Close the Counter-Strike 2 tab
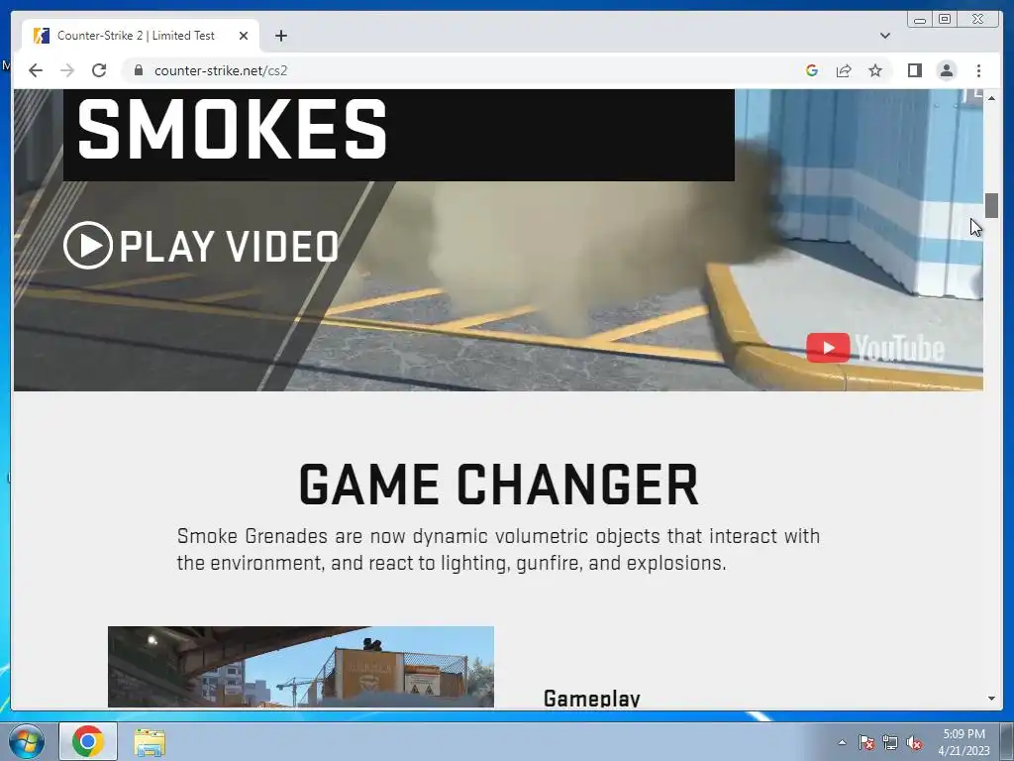 click(244, 36)
